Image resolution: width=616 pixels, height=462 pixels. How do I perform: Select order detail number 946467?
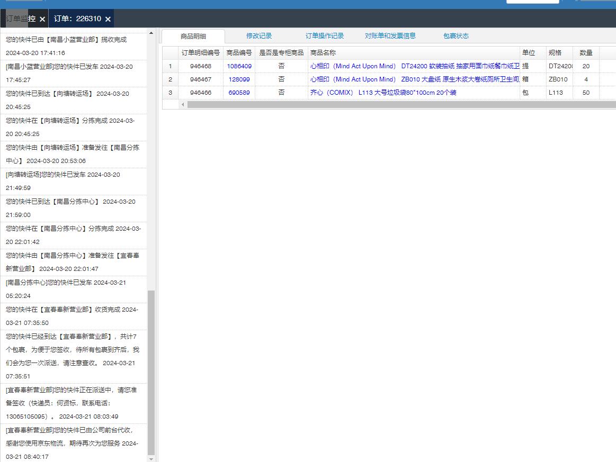201,80
